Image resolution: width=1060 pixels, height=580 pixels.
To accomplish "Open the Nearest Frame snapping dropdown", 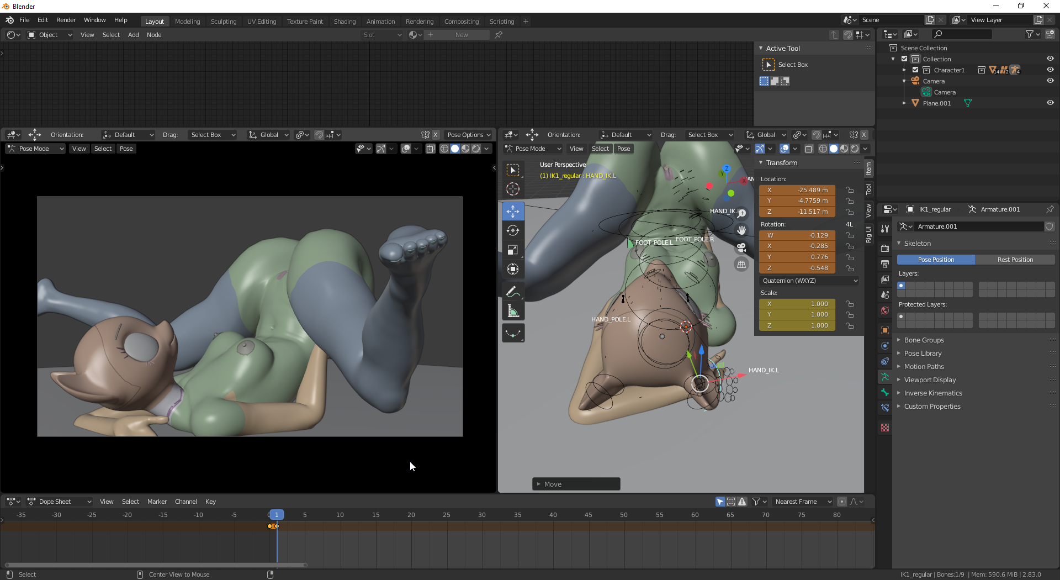I will (802, 502).
